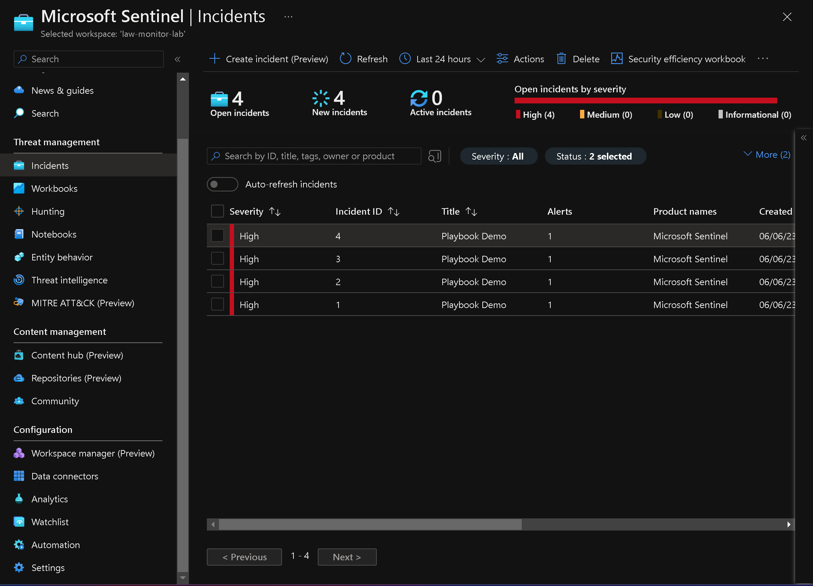The height and width of the screenshot is (586, 813).
Task: Click the Hunting crosshair icon
Action: point(19,211)
